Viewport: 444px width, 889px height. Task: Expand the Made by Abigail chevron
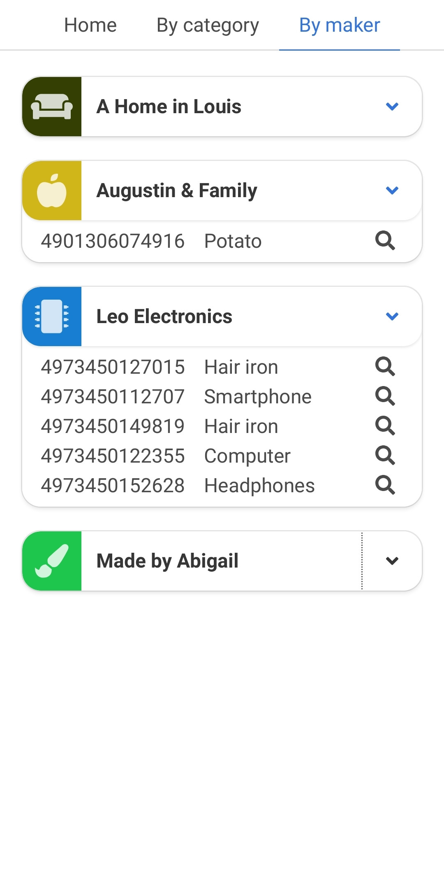coord(392,561)
